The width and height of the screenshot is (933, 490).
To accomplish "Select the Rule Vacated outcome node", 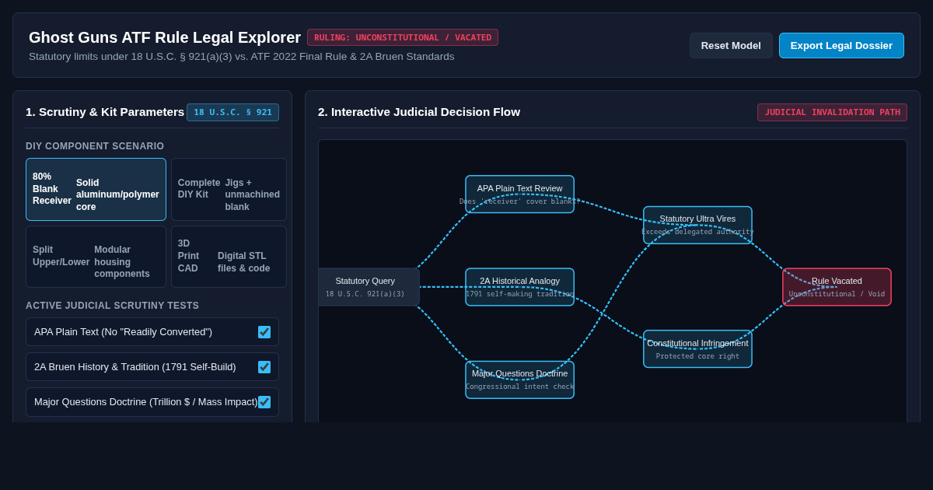I will (x=837, y=287).
